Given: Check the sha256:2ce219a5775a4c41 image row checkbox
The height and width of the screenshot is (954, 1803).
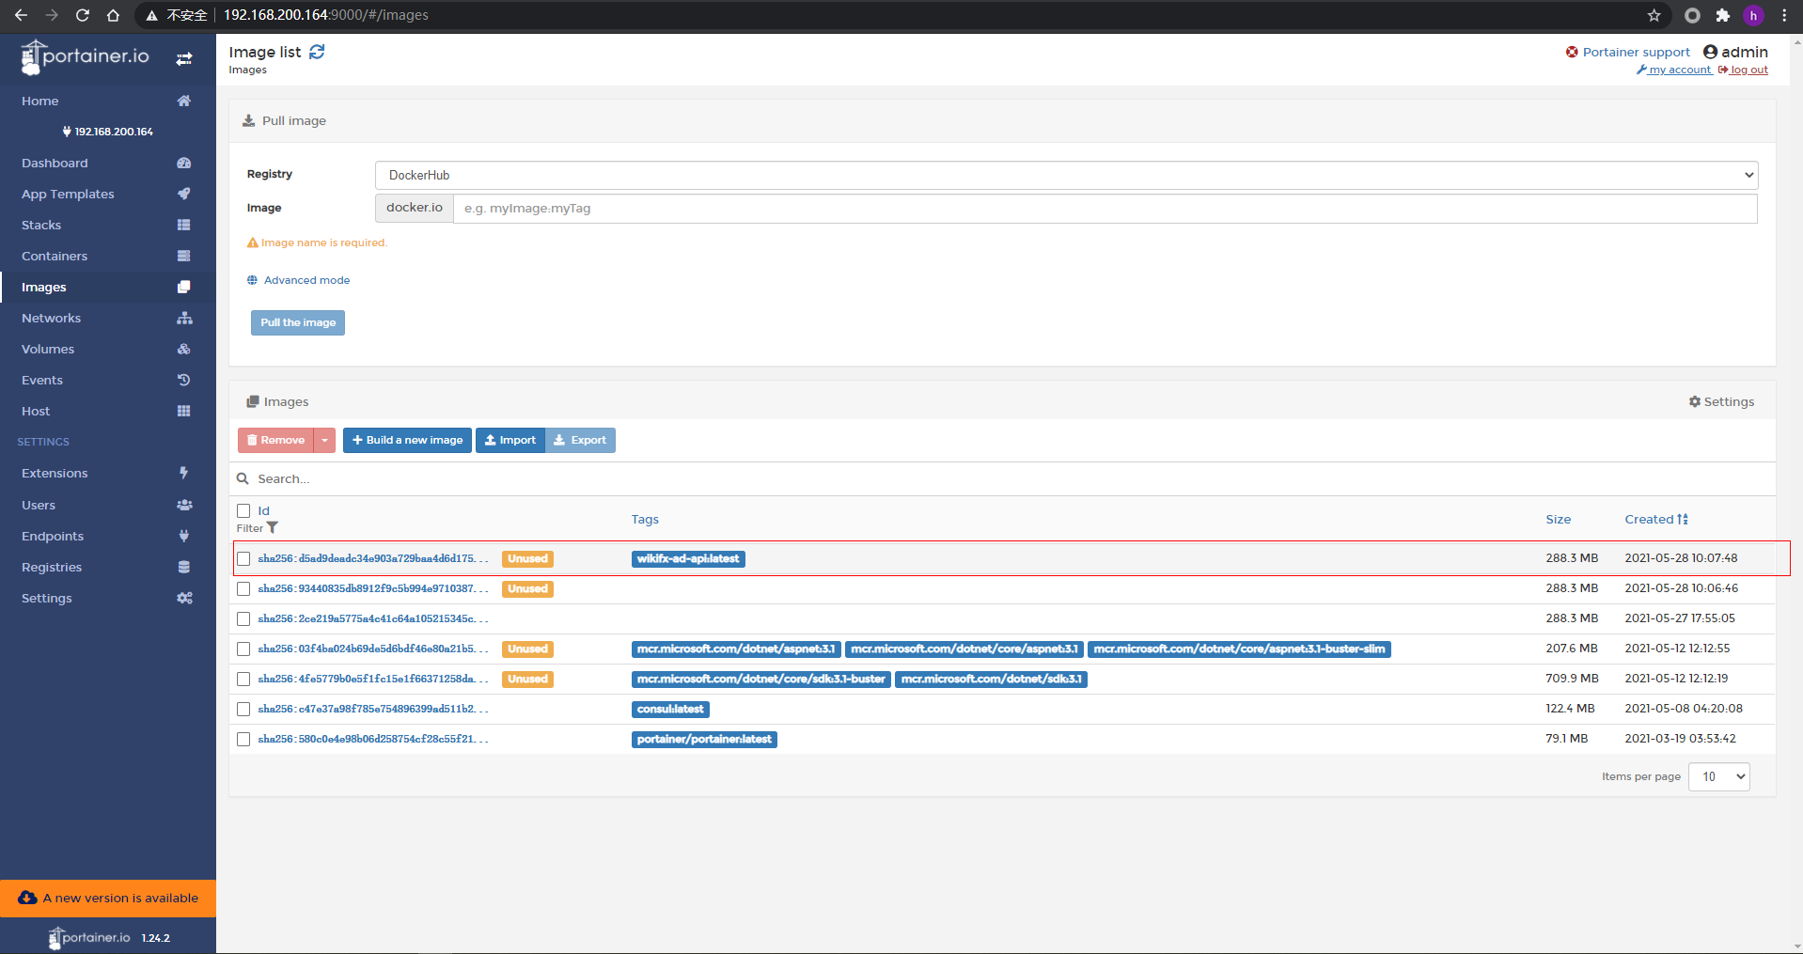Looking at the screenshot, I should pos(243,618).
